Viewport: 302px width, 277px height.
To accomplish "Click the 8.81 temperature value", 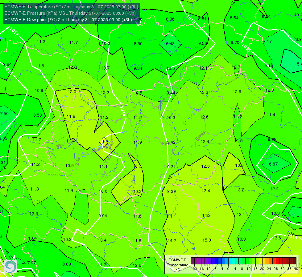I will tap(202, 19).
